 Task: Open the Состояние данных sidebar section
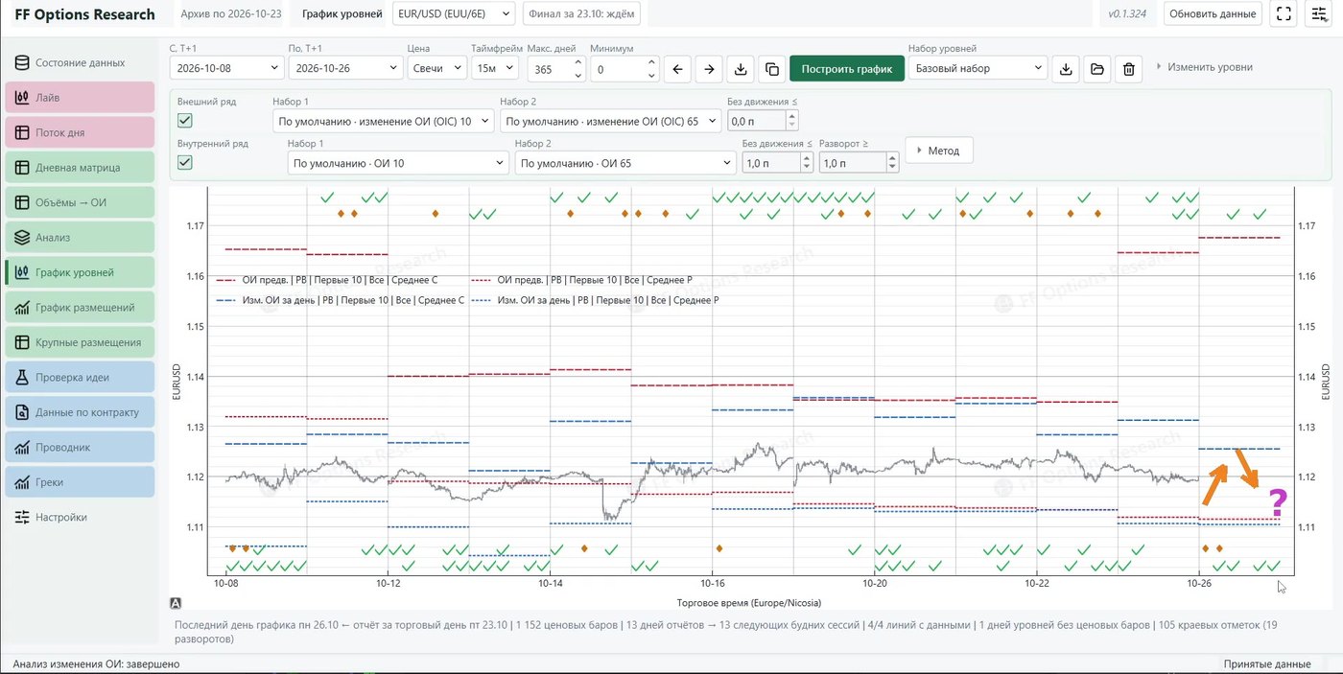[80, 62]
